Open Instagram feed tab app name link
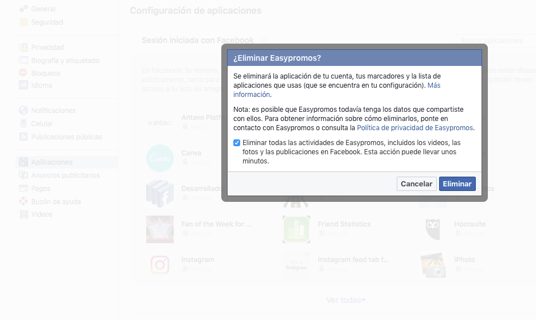Screen dimensions: 536x320 pyautogui.click(x=354, y=259)
